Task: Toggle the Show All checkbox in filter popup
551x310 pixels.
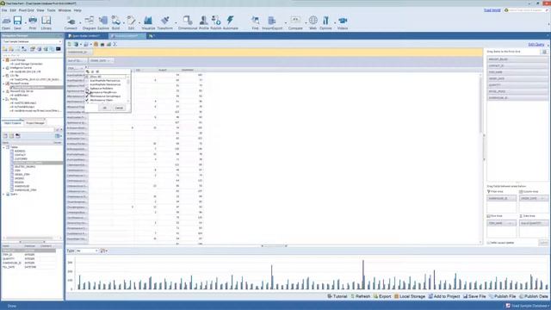Action: pos(87,77)
